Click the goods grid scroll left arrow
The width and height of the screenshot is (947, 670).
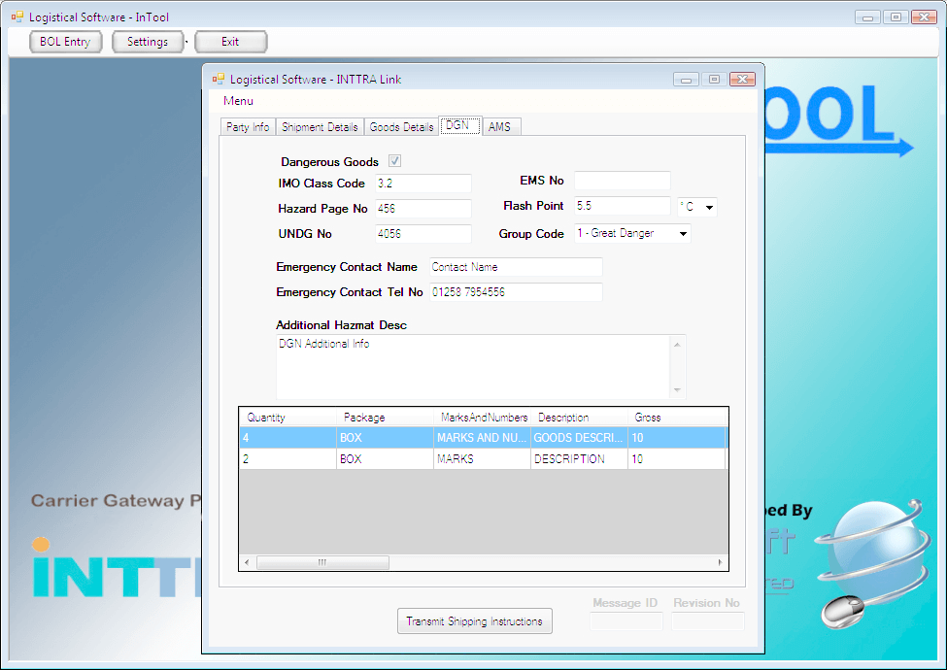tap(247, 562)
